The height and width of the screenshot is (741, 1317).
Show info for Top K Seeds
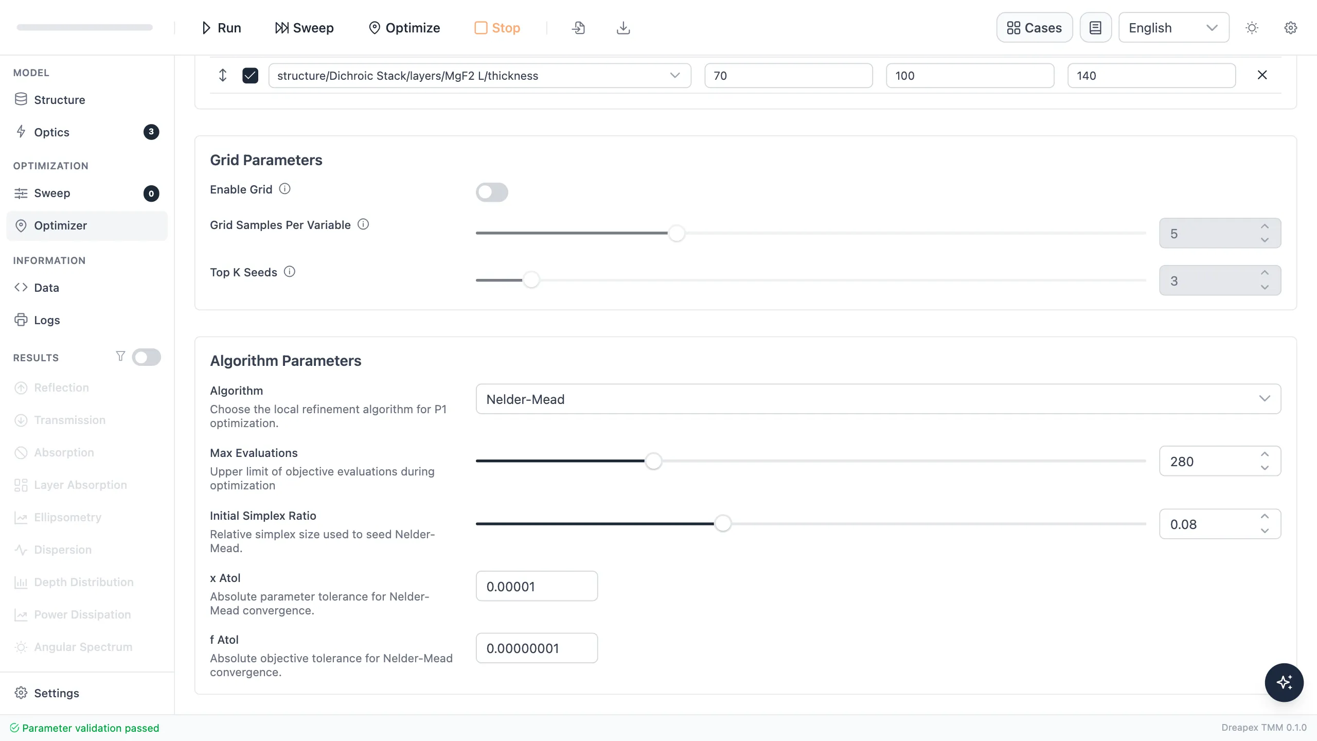(x=290, y=272)
